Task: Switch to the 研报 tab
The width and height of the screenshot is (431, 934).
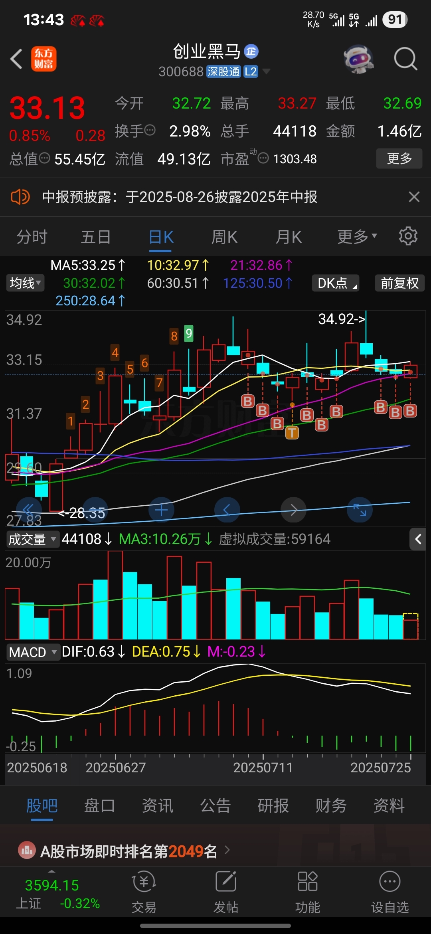Action: [x=273, y=805]
